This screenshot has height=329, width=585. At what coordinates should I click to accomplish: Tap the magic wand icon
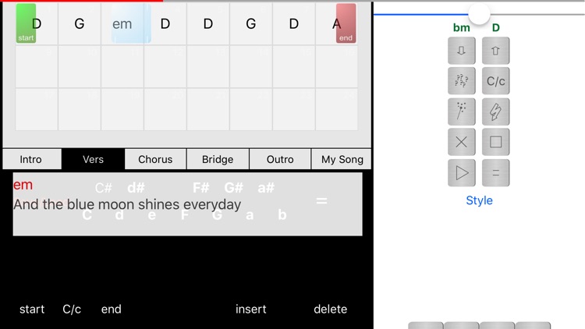click(x=462, y=111)
